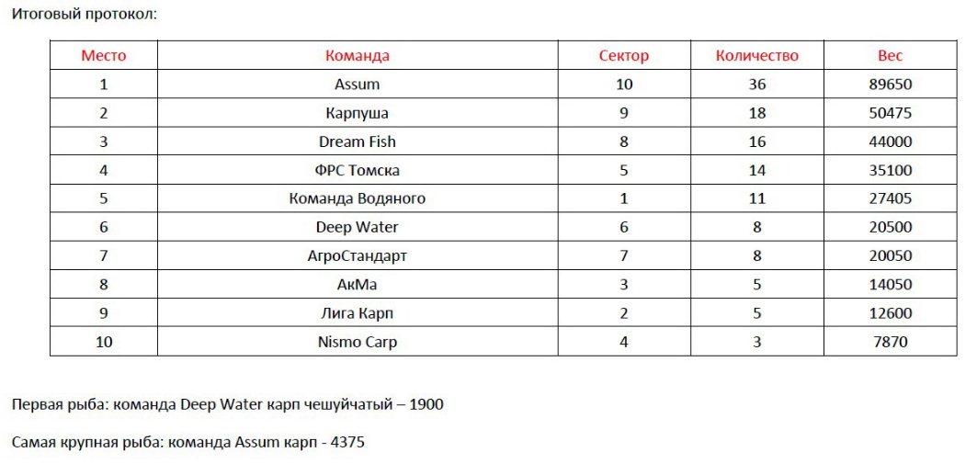977x475 pixels.
Task: Select the weight cell showing 7870
Action: click(890, 342)
